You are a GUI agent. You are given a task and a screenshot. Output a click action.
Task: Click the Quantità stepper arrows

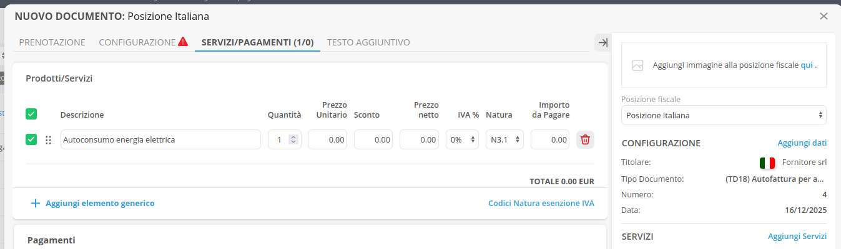coord(293,140)
